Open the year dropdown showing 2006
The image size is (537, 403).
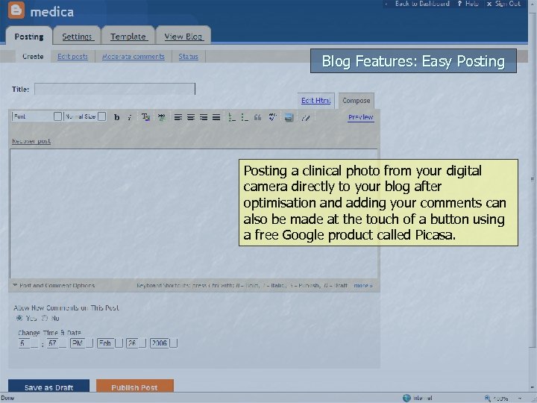pyautogui.click(x=163, y=343)
